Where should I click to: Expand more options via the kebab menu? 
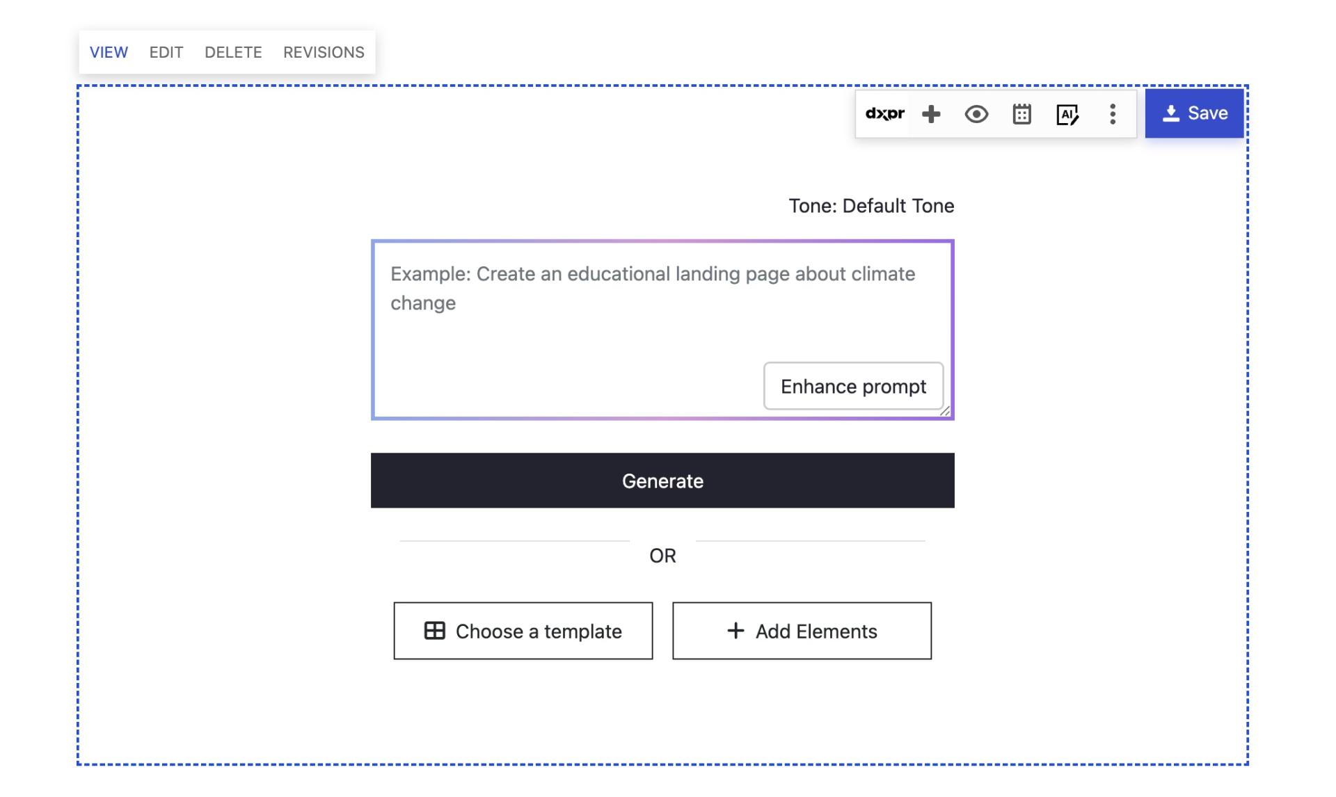tap(1113, 113)
